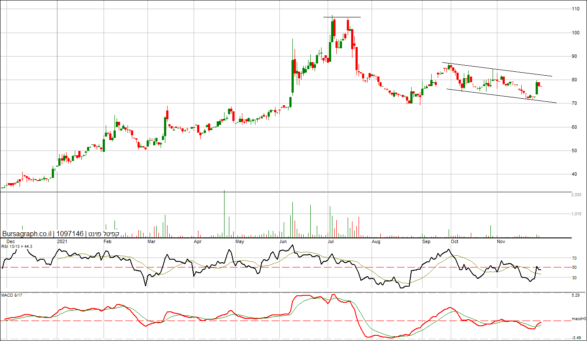The width and height of the screenshot is (587, 341).
Task: Click the "2,030" volume axis value
Action: [x=577, y=194]
